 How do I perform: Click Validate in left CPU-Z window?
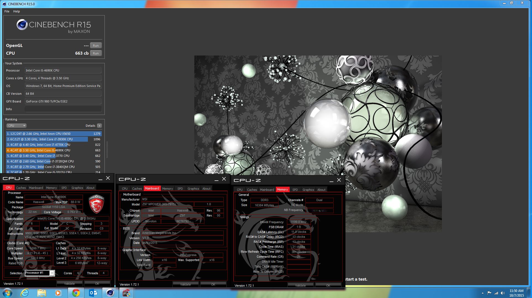click(x=69, y=284)
